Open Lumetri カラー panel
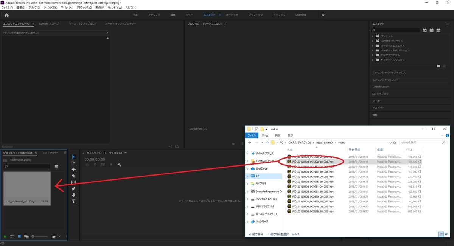454x246 pixels. coord(381,87)
